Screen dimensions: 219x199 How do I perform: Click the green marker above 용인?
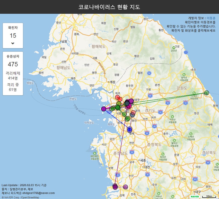pyautogui.click(x=128, y=119)
